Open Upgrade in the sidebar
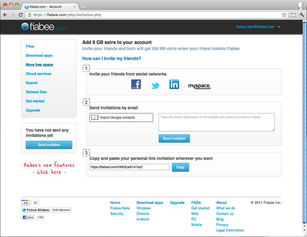Image resolution: width=307 pixels, height=237 pixels. tap(33, 110)
